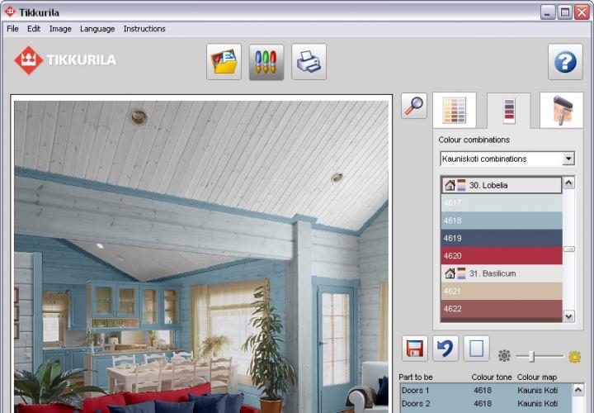Select the paint brushes tool
The width and height of the screenshot is (594, 413).
(x=266, y=62)
